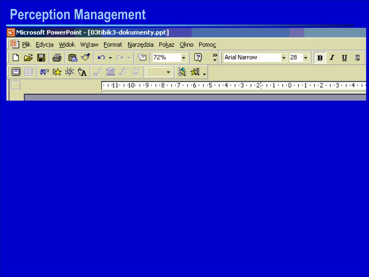Apply Flying star animation effect

[57, 72]
